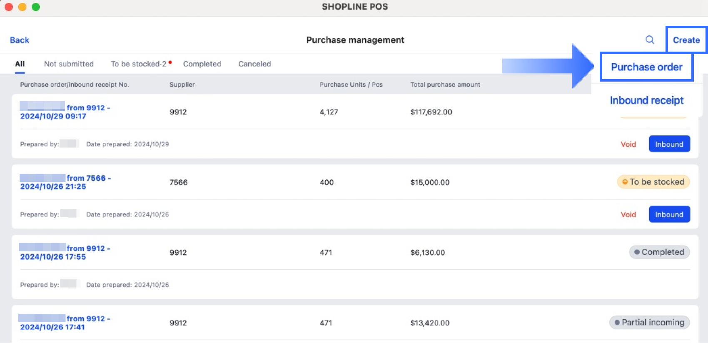The width and height of the screenshot is (708, 343).
Task: Void the $117,692.00 purchase order
Action: point(628,144)
